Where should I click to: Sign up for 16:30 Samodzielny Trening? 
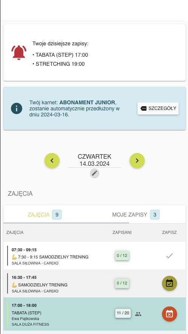[x=169, y=283]
